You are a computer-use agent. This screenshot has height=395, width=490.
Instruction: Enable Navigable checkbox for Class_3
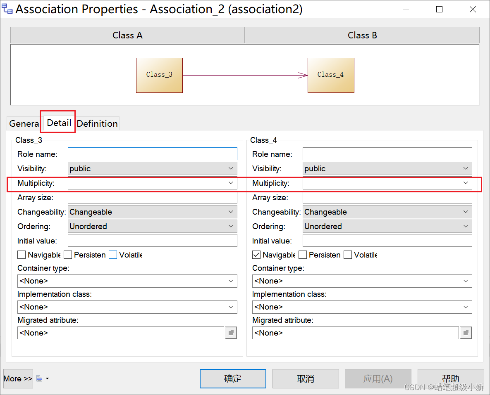point(22,255)
